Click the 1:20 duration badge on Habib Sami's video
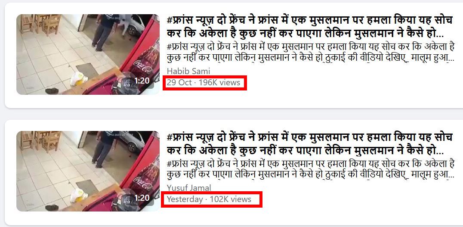Viewport: 463px width, 227px height. (x=142, y=81)
